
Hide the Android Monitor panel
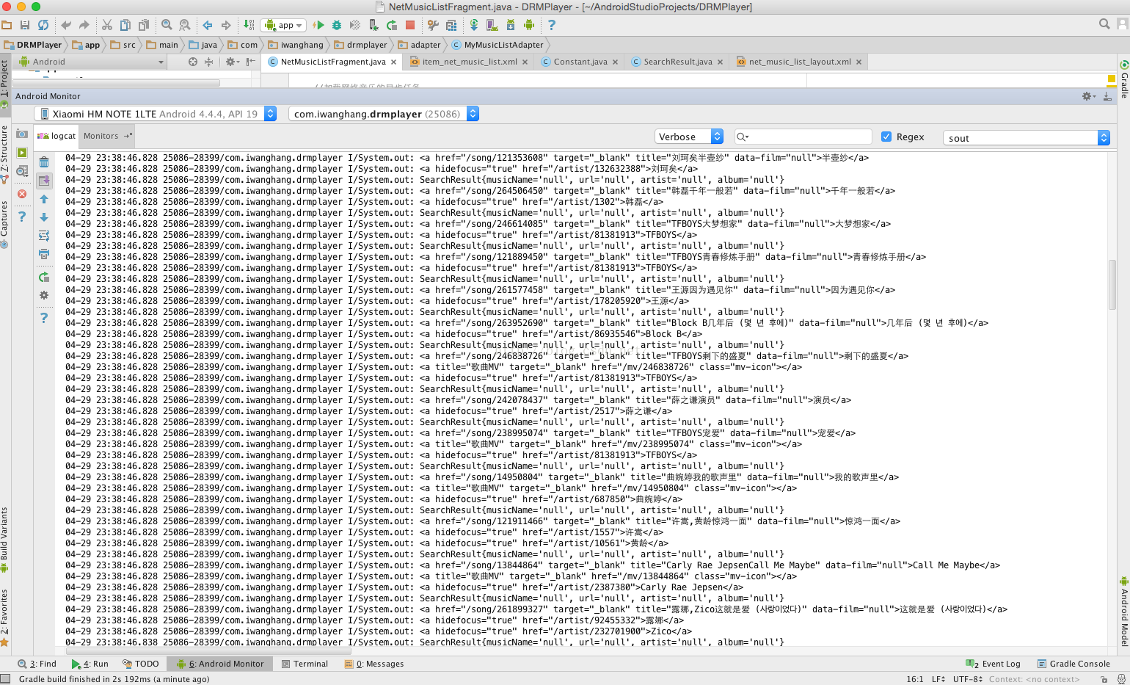(x=1107, y=96)
